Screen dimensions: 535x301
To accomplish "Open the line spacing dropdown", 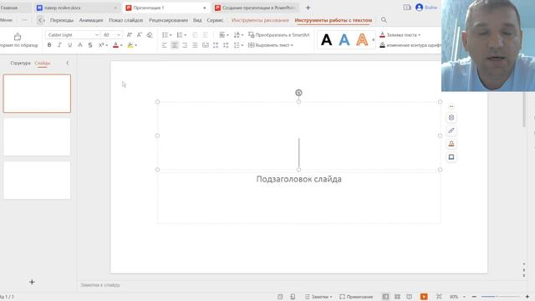I will 237,45.
